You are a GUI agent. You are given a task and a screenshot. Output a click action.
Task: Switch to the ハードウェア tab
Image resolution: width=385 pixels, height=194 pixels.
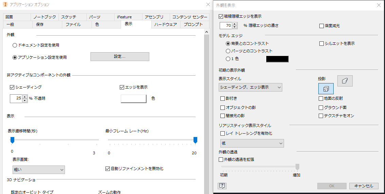pos(166,24)
